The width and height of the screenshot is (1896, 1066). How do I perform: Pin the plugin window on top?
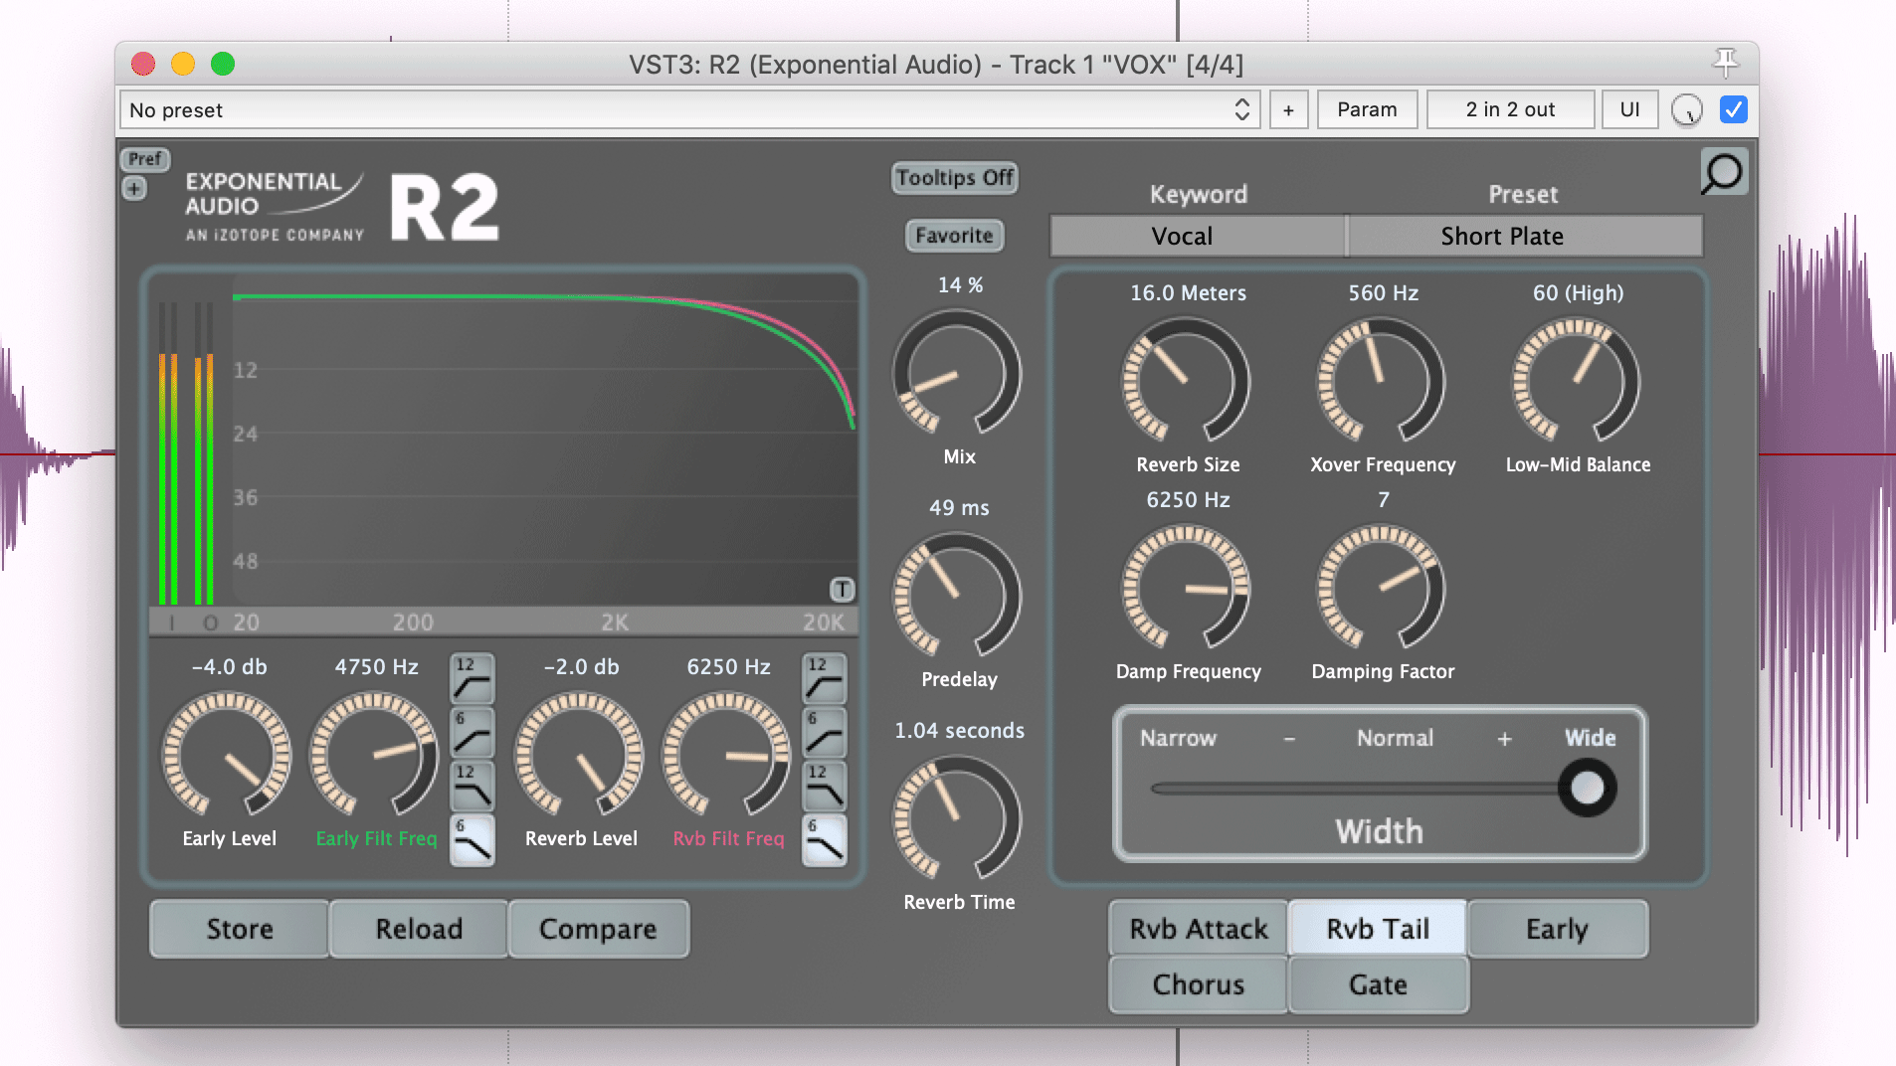[1726, 63]
